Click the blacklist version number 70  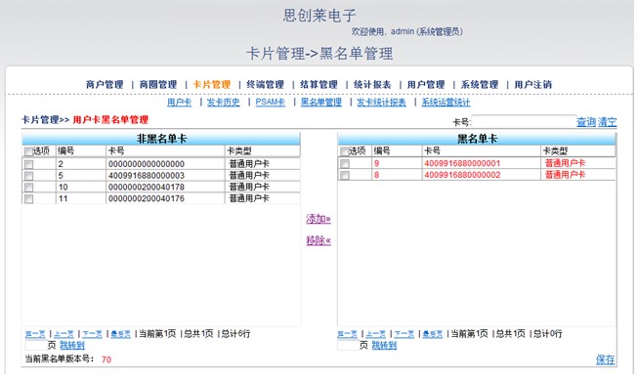tap(106, 359)
